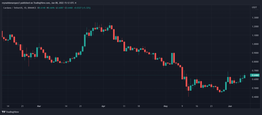Select the Mar date on time axis

(39, 106)
